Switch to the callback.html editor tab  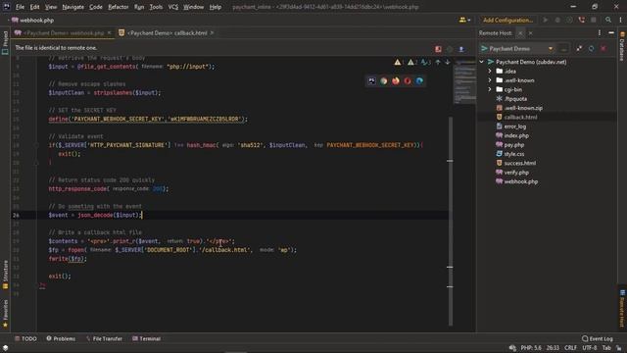click(168, 32)
